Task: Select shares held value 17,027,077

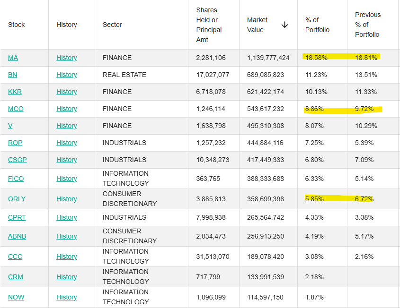Action: coord(213,75)
